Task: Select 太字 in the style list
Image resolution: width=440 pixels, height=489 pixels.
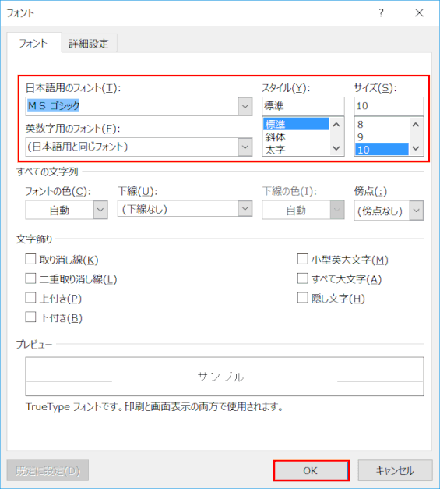Action: [296, 150]
